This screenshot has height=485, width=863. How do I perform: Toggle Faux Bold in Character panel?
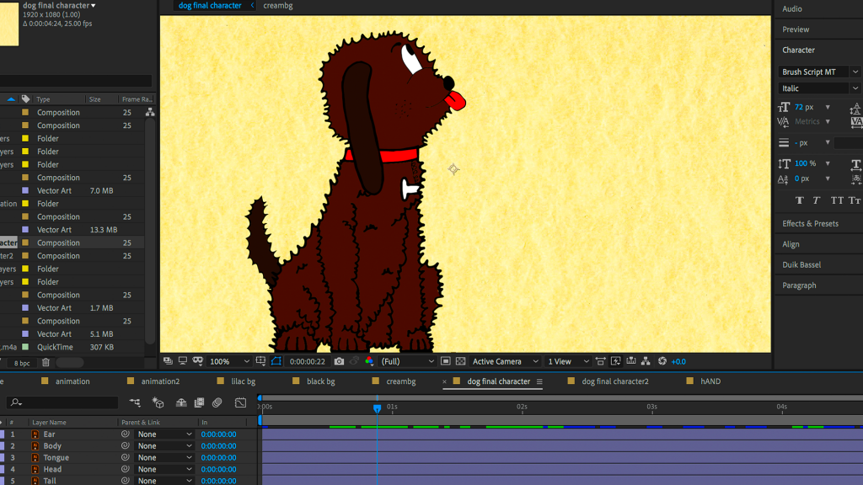pyautogui.click(x=799, y=200)
